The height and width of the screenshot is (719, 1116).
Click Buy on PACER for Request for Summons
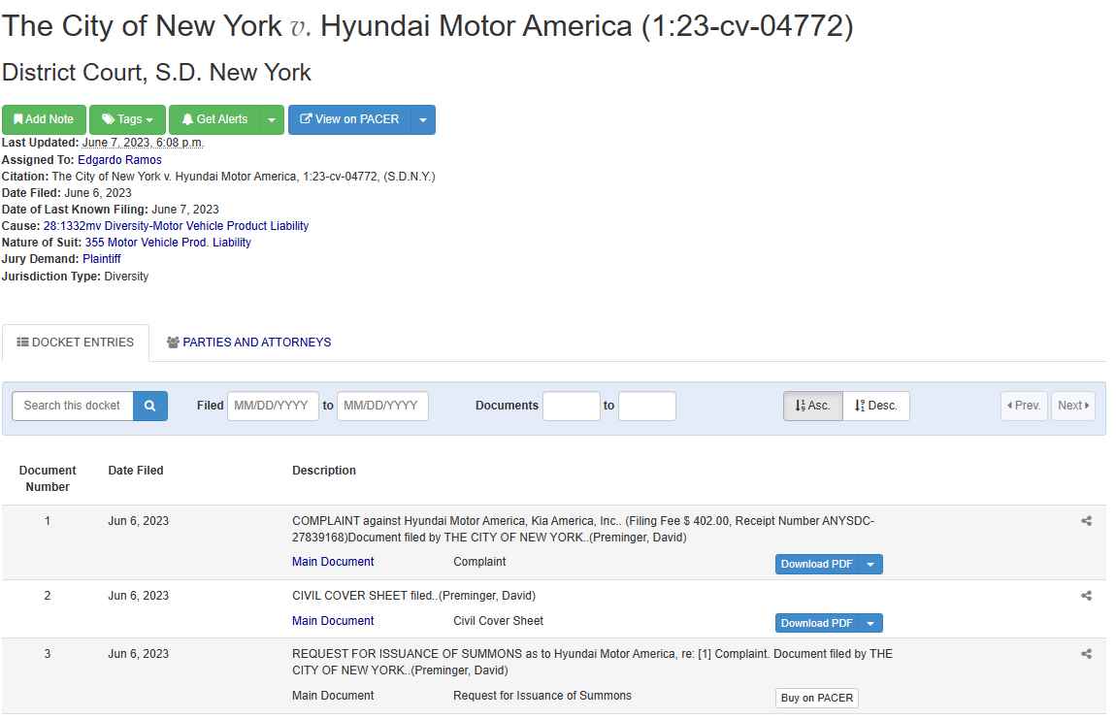[817, 699]
